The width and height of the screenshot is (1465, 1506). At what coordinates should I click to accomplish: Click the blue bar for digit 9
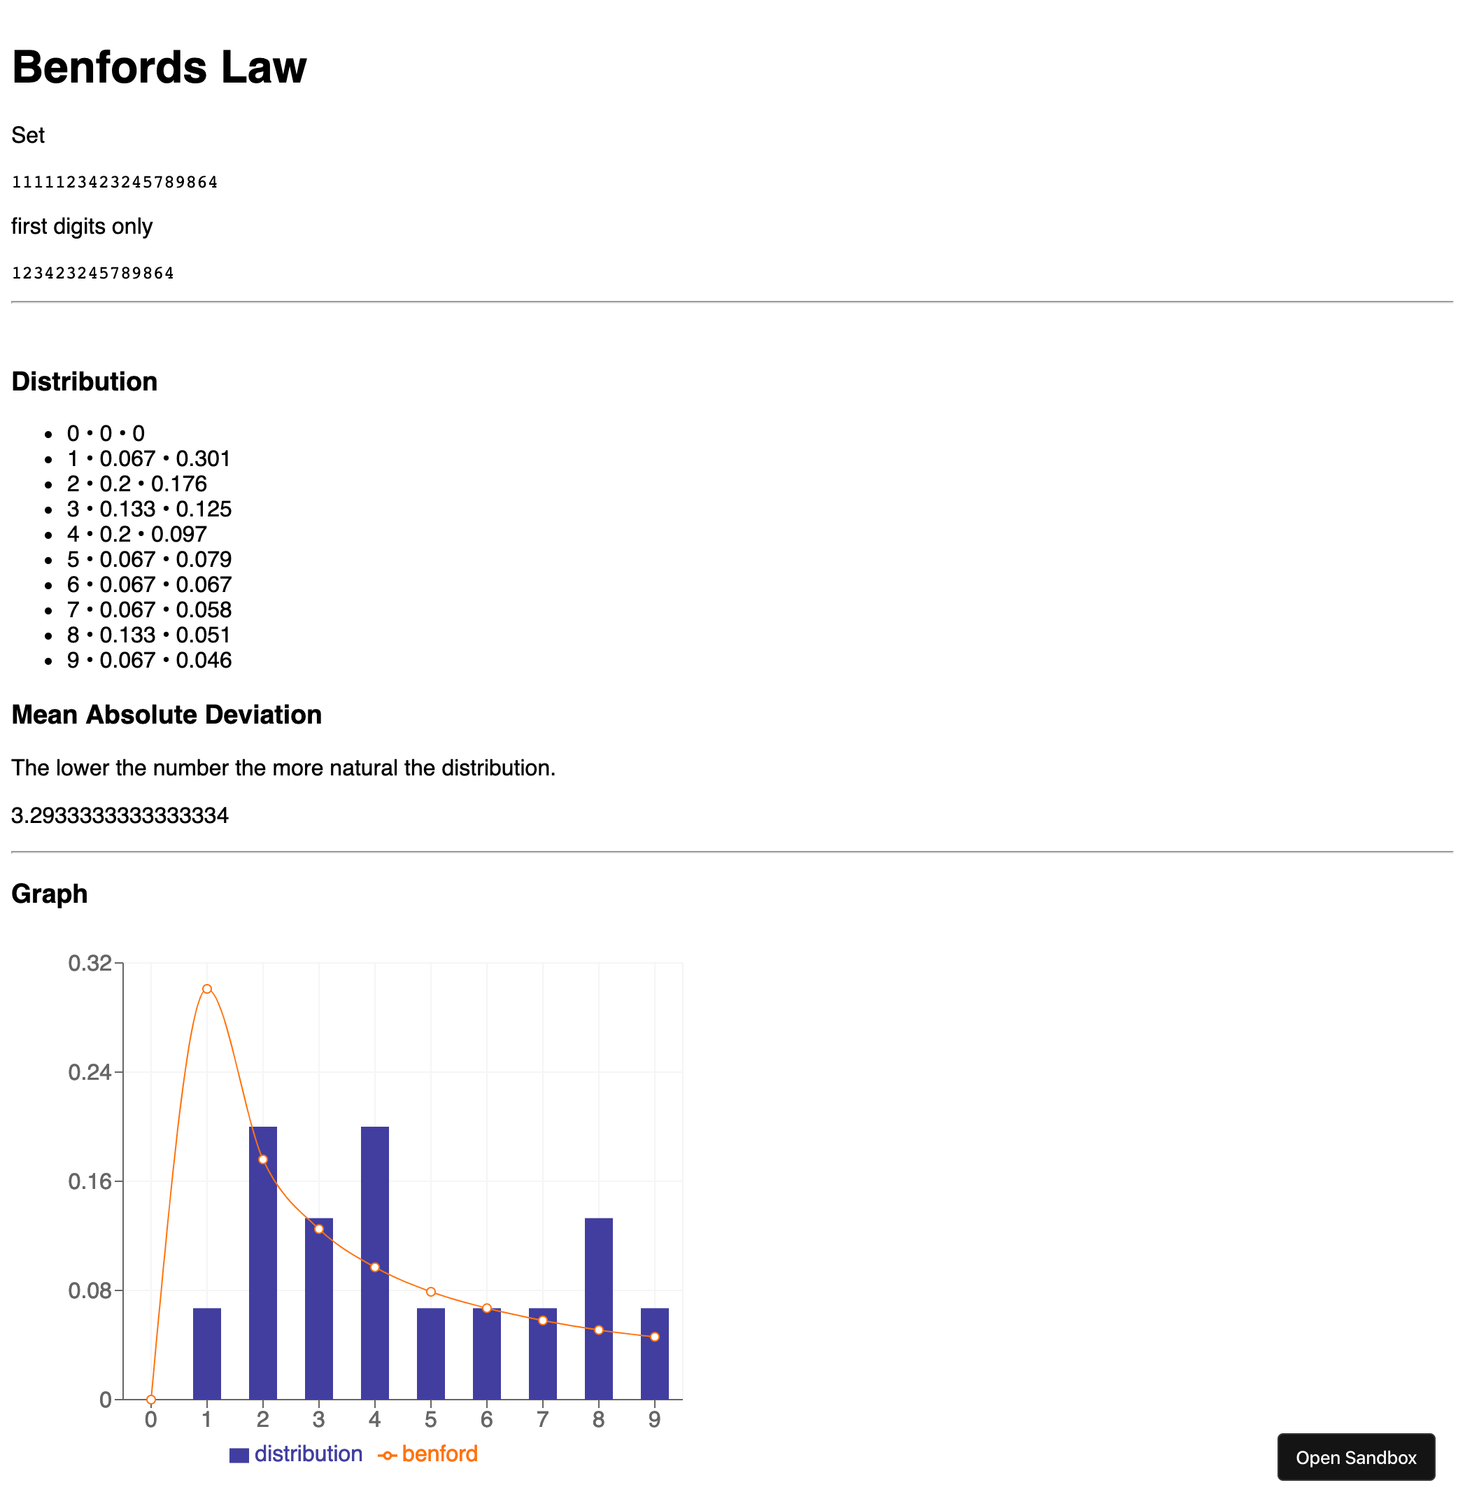655,1353
